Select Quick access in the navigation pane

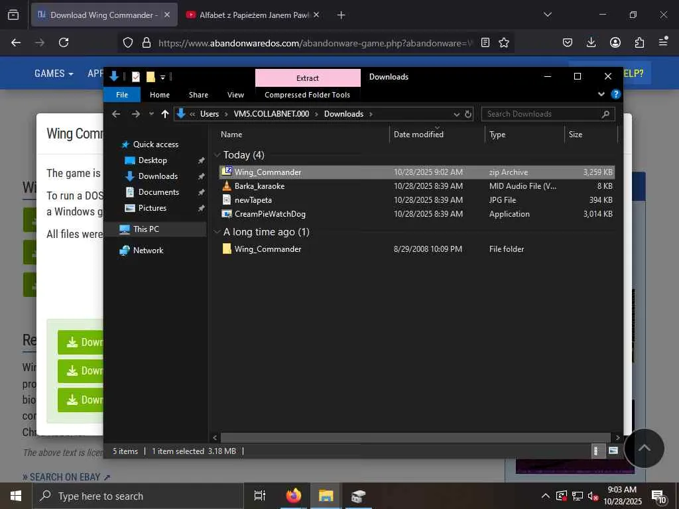155,144
